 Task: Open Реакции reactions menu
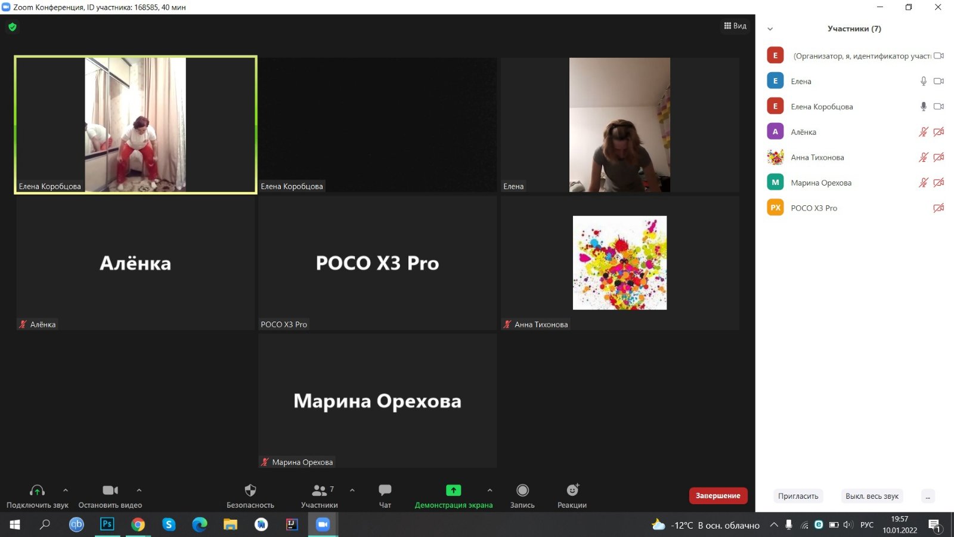click(x=572, y=496)
